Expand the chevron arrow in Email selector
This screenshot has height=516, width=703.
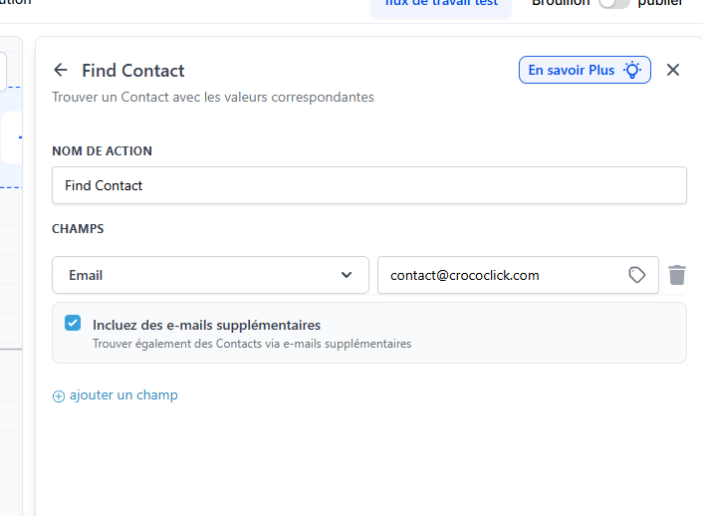(347, 275)
